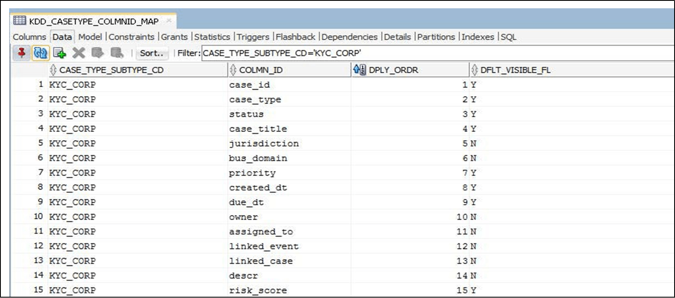The height and width of the screenshot is (298, 675).
Task: Close the KDD_CASETYPE_COLMNID_MAP tab
Action: pos(169,20)
